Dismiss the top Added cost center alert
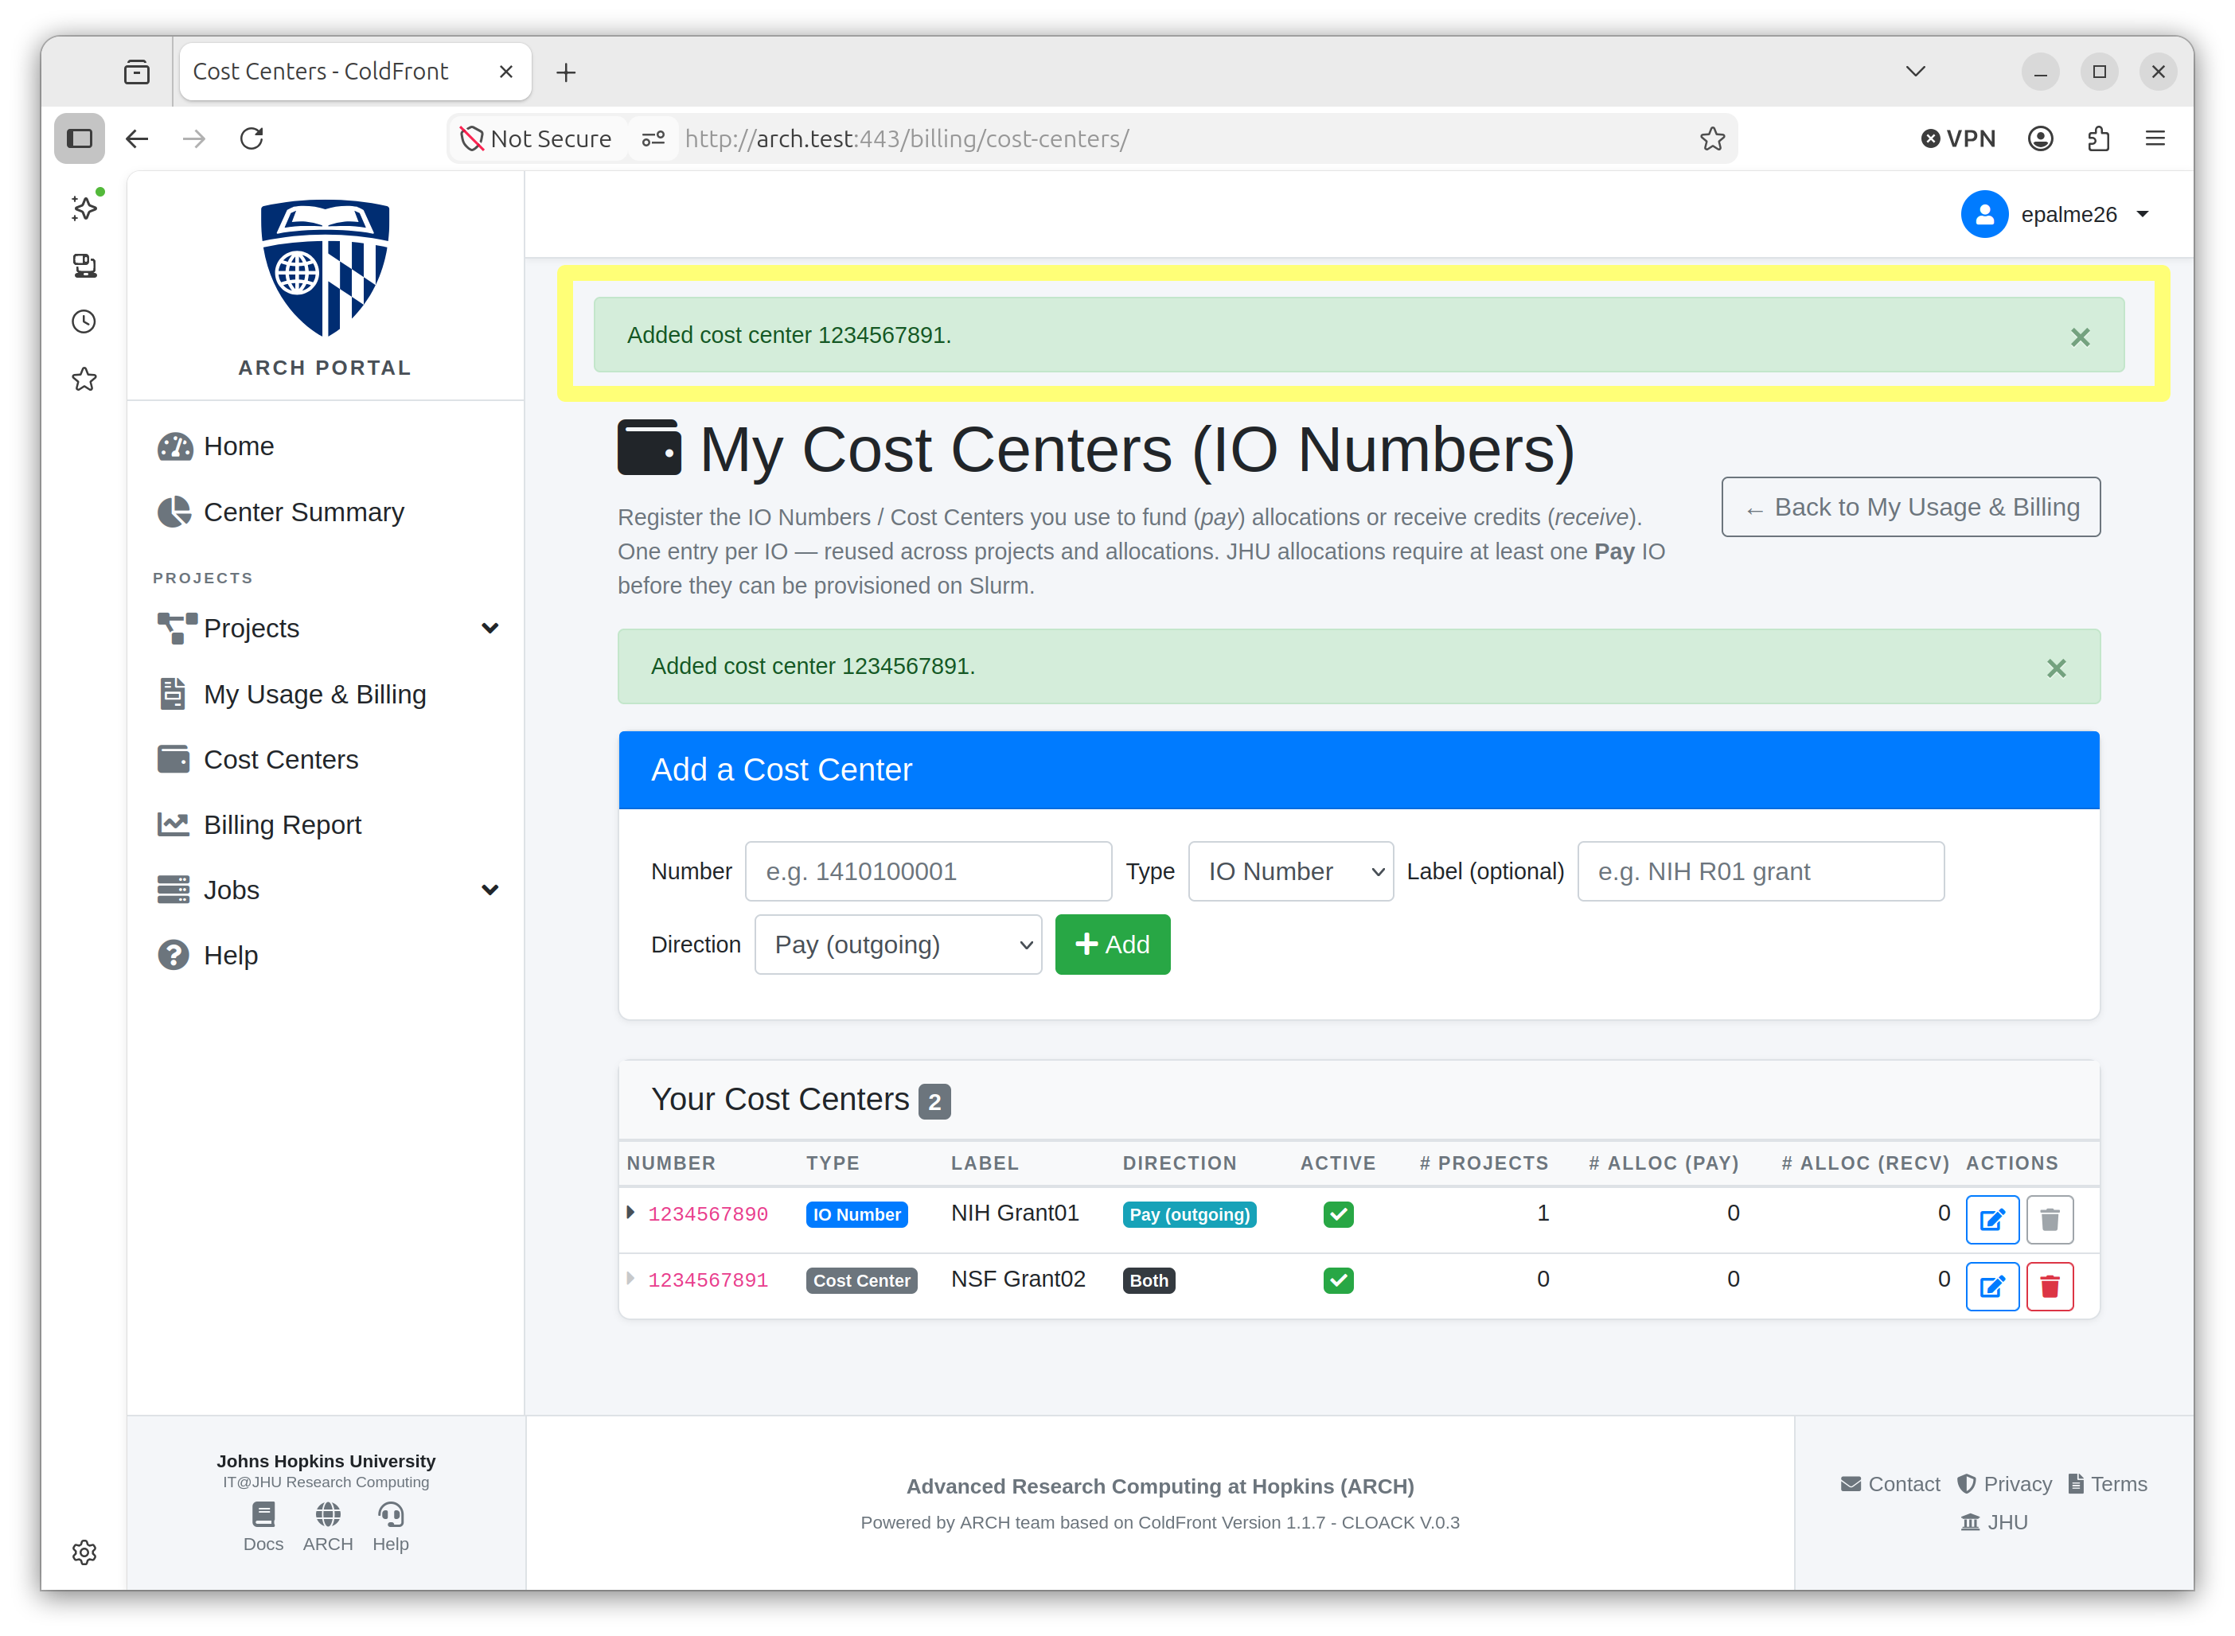The height and width of the screenshot is (1636, 2235). [2080, 337]
